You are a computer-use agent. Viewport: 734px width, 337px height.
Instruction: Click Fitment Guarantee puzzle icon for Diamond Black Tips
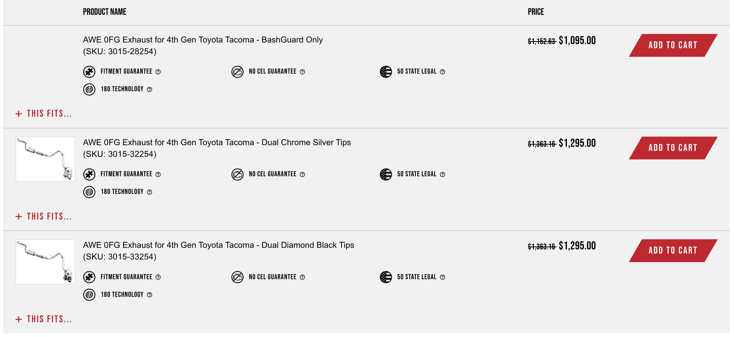coord(89,277)
